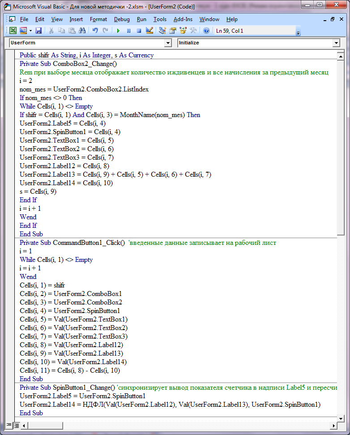Restore the inner code window
This screenshot has height=435, width=350.
[333, 19]
